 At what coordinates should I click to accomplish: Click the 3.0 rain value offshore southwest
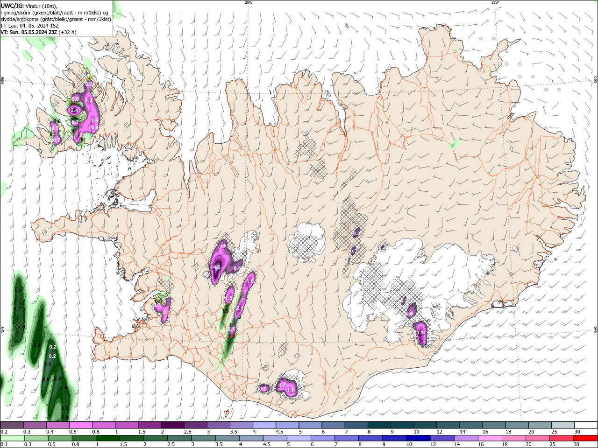(47, 364)
